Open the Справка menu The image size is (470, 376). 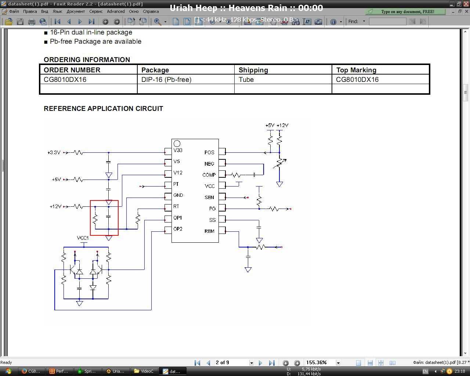pyautogui.click(x=151, y=11)
